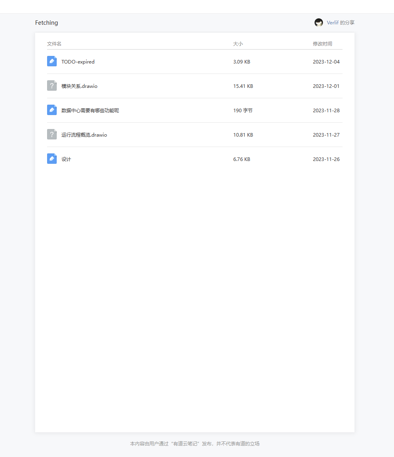Click the 文件名 column header

point(54,44)
